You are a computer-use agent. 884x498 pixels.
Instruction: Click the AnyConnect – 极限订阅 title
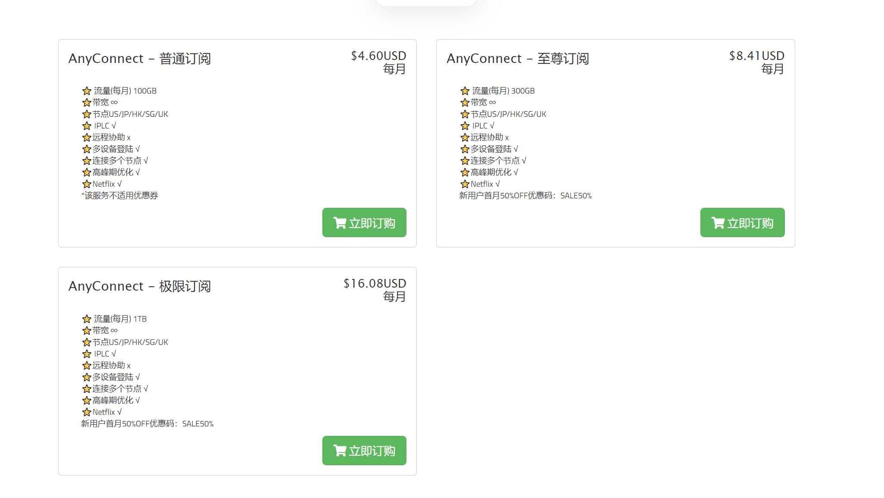140,286
